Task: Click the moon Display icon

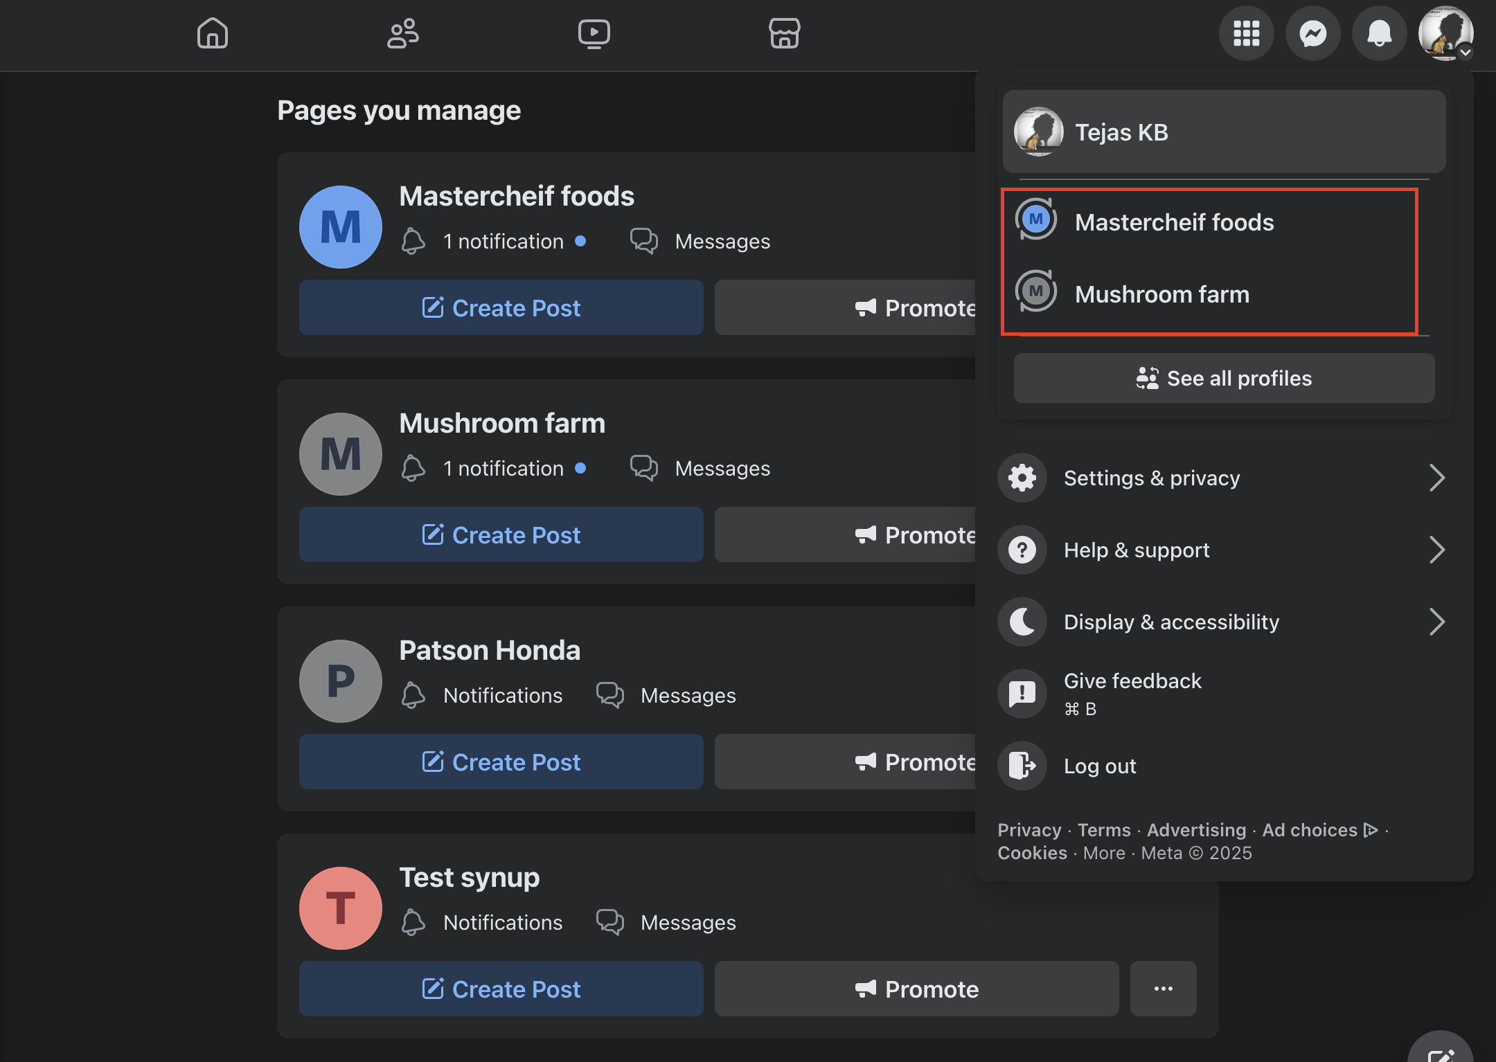Action: click(1022, 622)
